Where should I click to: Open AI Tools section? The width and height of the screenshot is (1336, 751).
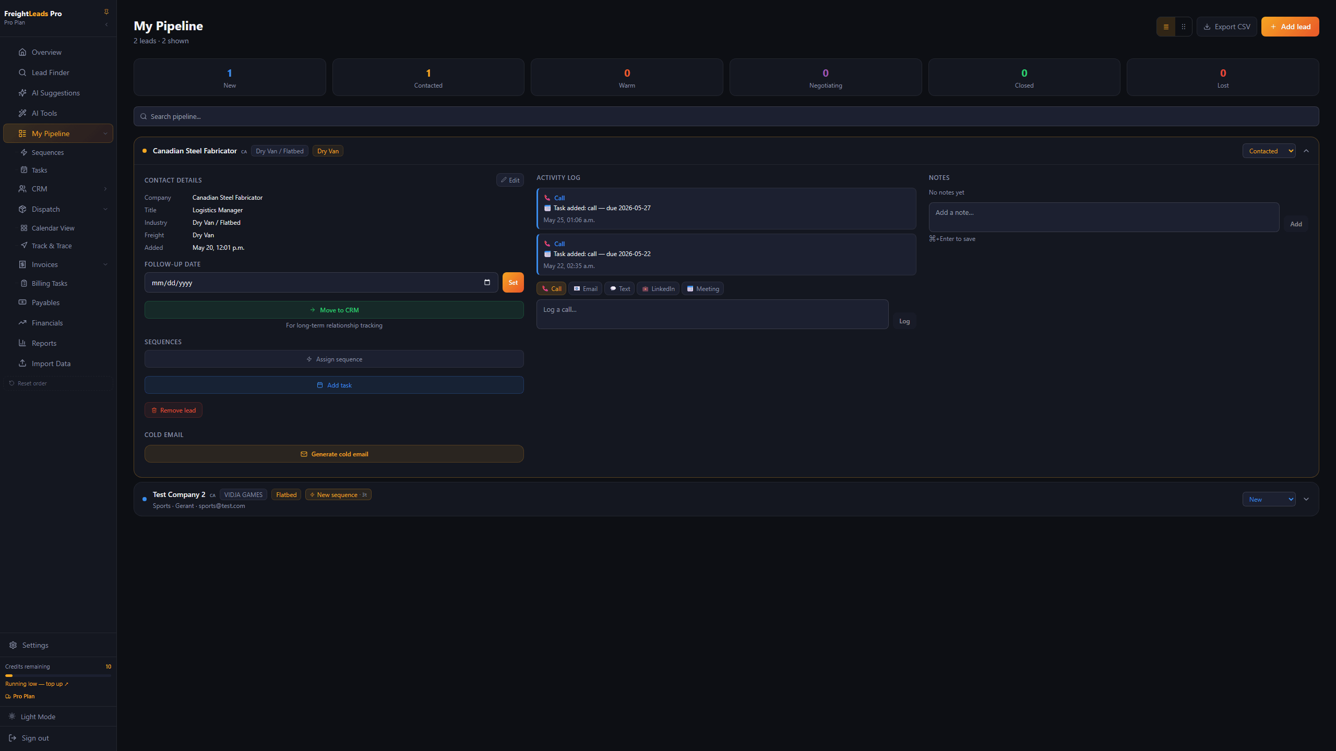click(58, 113)
